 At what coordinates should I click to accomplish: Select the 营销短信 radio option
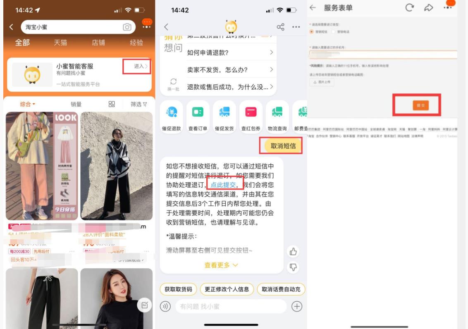(x=312, y=31)
